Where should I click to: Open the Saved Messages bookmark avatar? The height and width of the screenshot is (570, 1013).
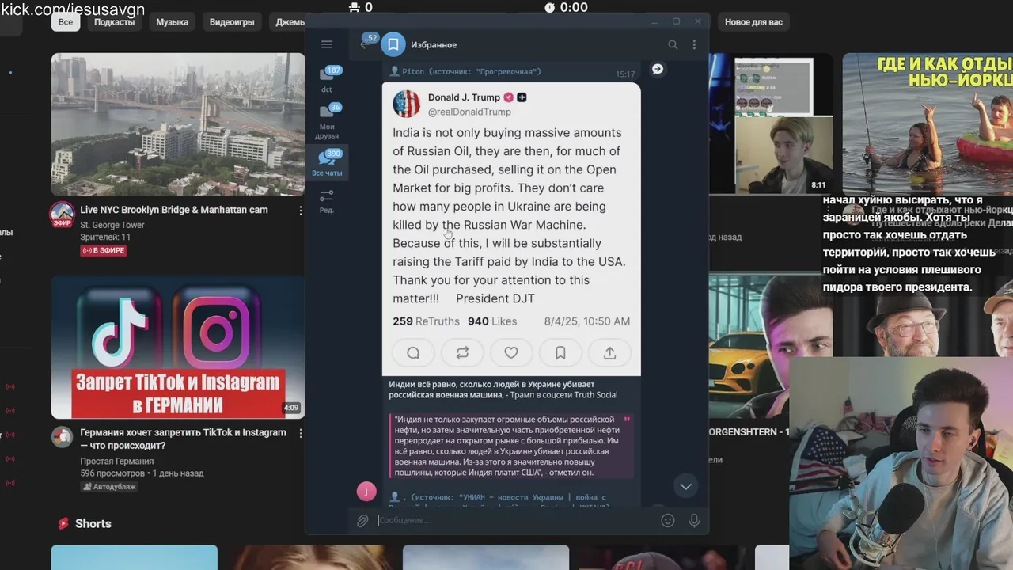point(393,45)
